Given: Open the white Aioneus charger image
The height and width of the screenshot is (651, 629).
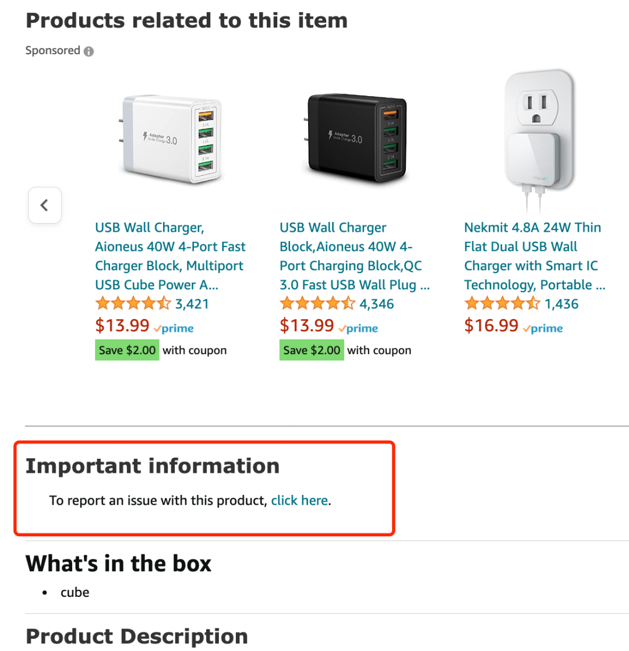Looking at the screenshot, I should [171, 139].
